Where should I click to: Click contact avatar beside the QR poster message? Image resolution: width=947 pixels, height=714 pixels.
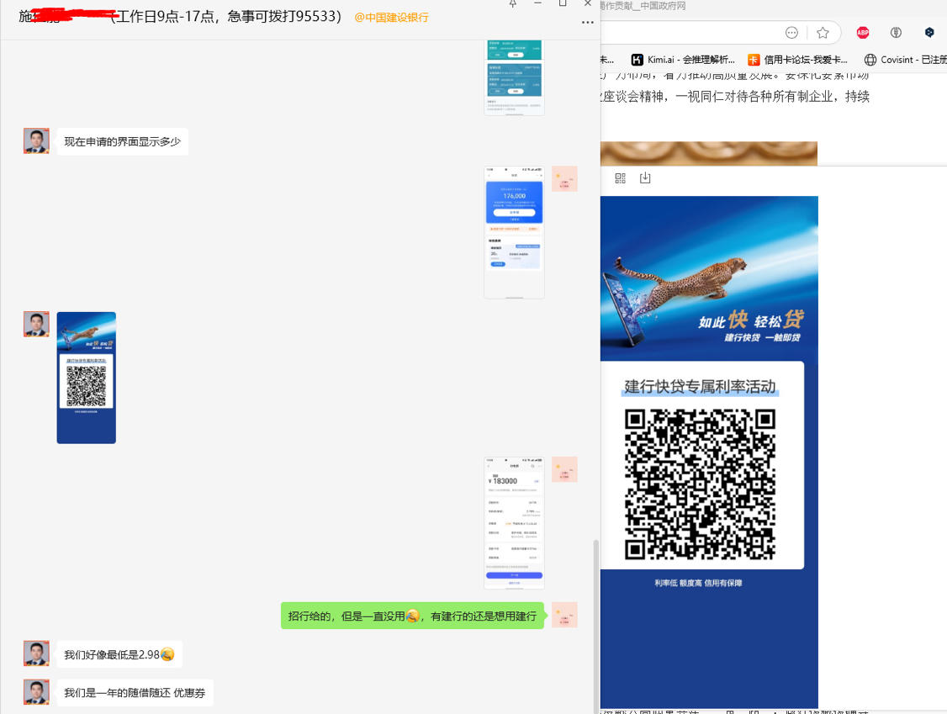[36, 325]
